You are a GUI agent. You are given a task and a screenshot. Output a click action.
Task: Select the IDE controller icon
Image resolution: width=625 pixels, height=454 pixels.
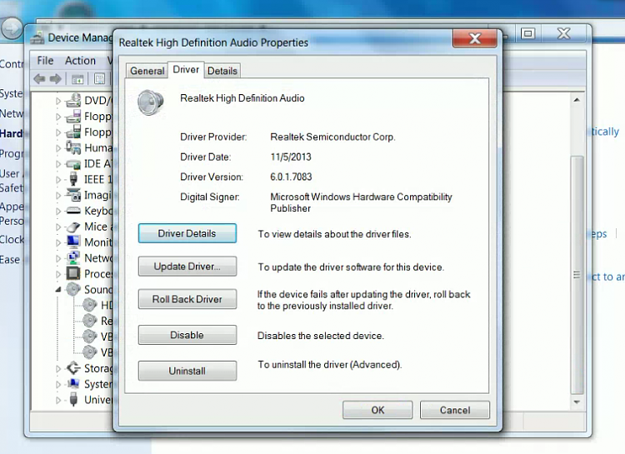point(73,164)
